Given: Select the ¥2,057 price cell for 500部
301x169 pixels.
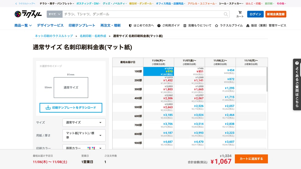Looking at the screenshot, I should pos(220,107).
